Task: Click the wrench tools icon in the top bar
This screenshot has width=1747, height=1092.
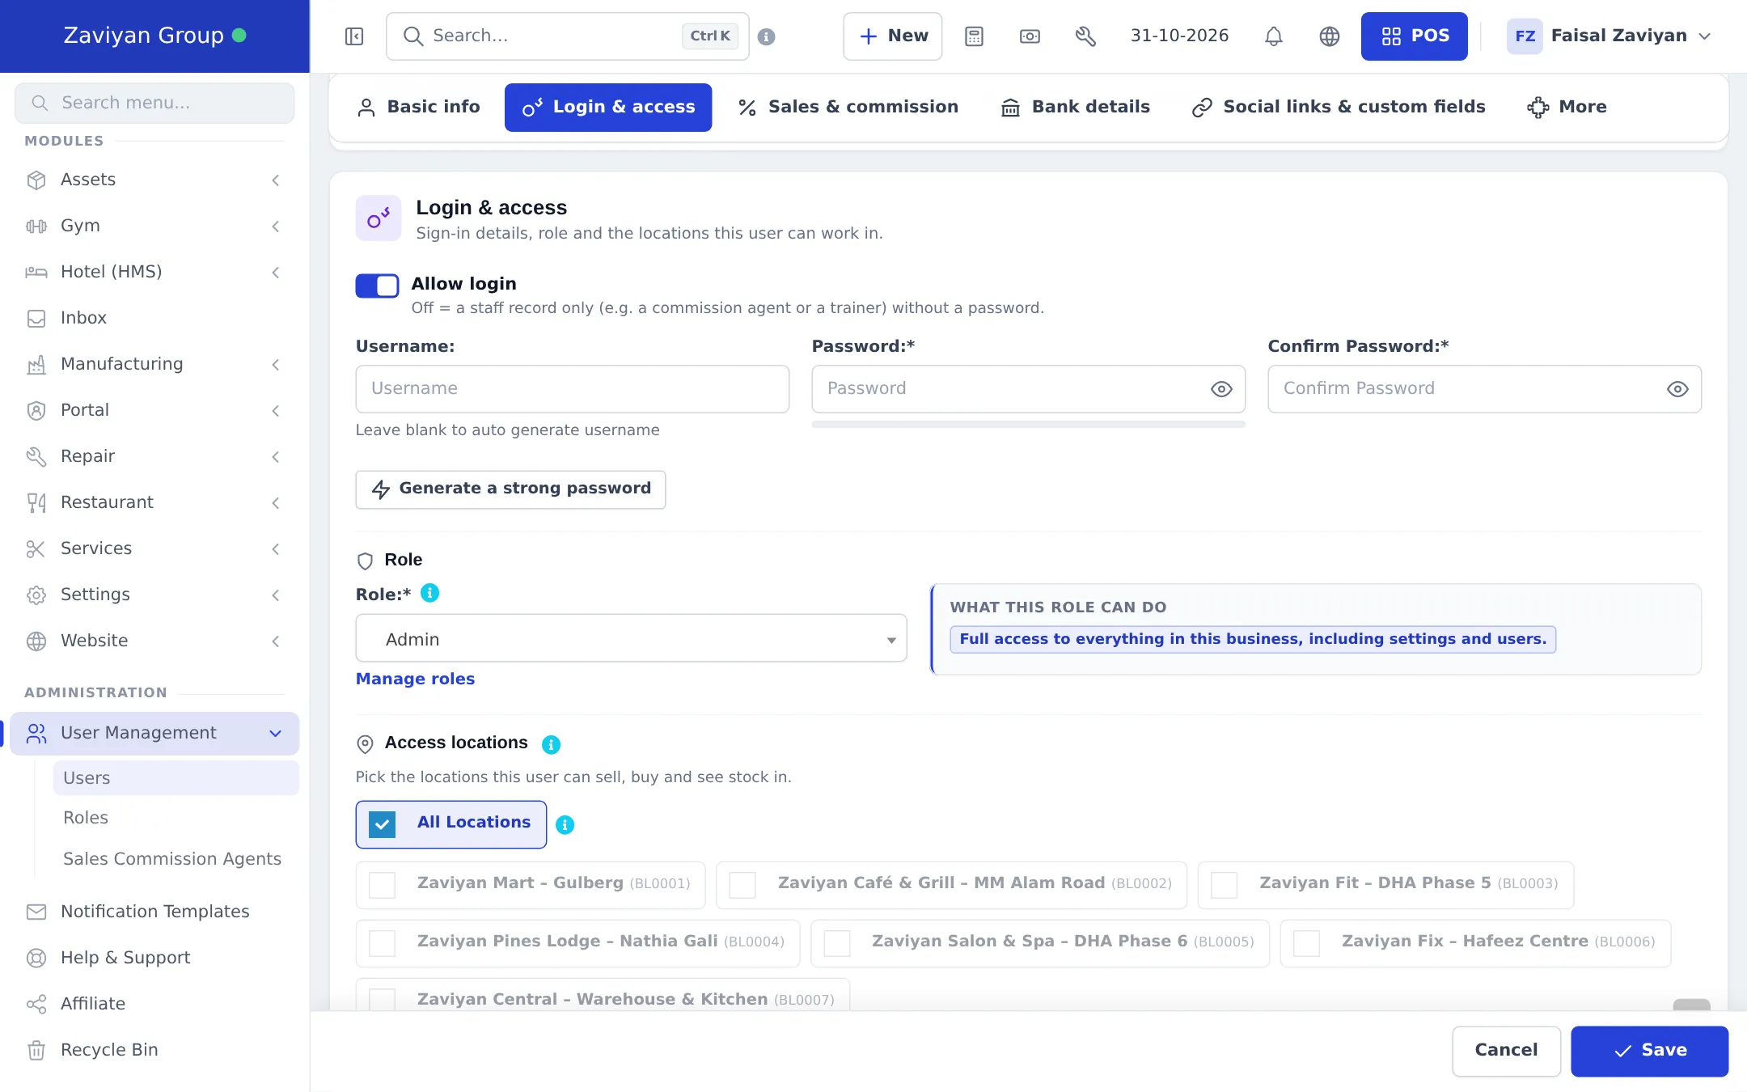Action: coord(1085,36)
